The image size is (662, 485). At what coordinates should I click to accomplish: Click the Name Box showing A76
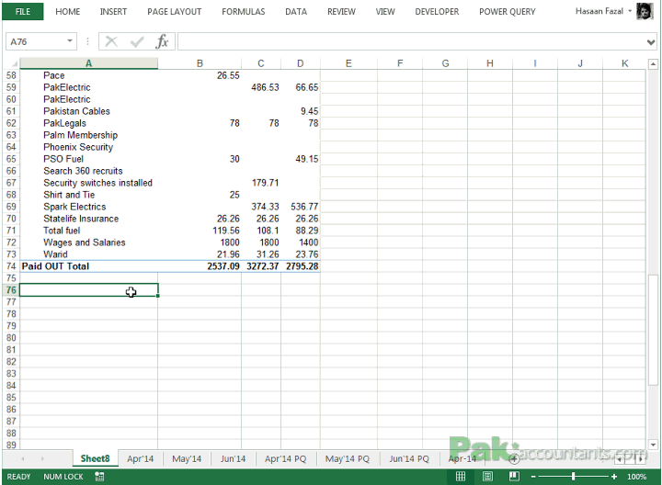(36, 41)
